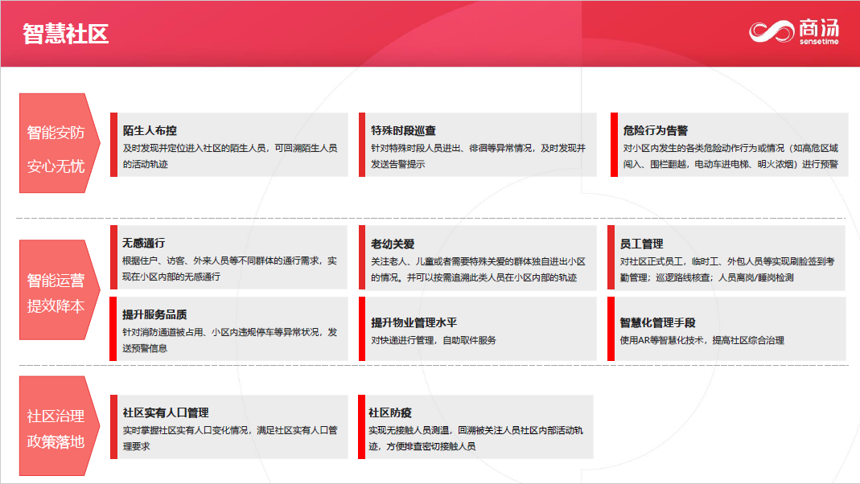860x484 pixels.
Task: Select the slide title 智慧社区
Action: [65, 34]
